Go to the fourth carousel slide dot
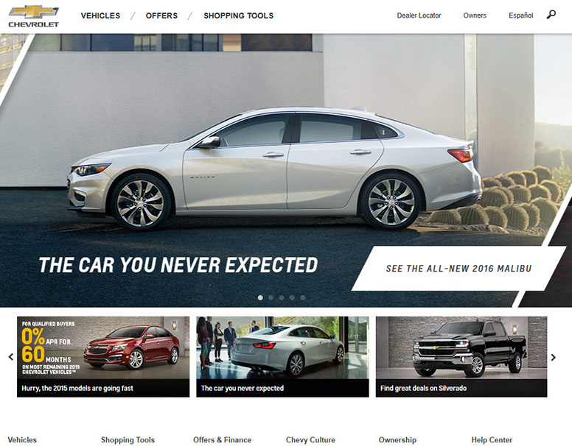Image resolution: width=572 pixels, height=446 pixels. point(292,297)
